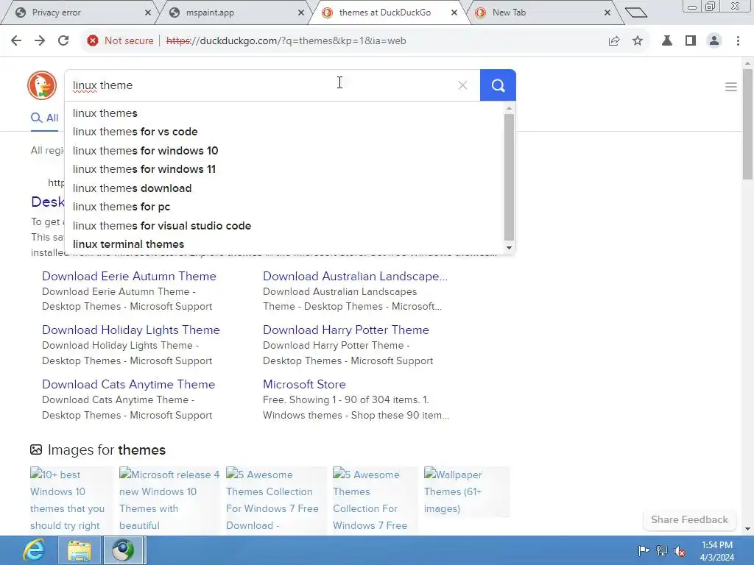Image resolution: width=754 pixels, height=565 pixels.
Task: Click the suggestion list scrollbar thumb
Action: (x=510, y=177)
